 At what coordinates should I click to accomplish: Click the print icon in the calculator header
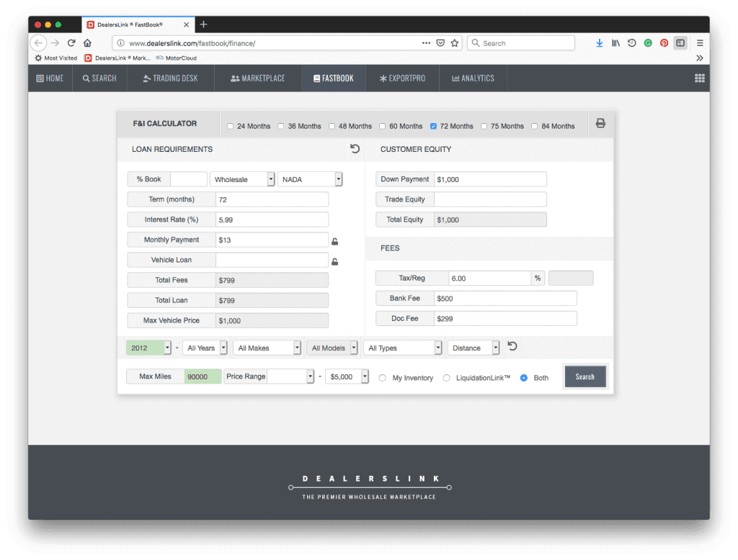coord(600,123)
